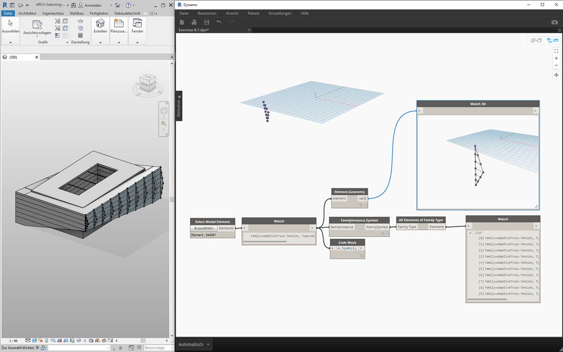Click the Revit help question mark icon

coord(128,5)
